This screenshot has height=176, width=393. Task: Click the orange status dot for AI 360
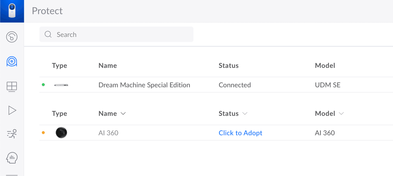43,133
